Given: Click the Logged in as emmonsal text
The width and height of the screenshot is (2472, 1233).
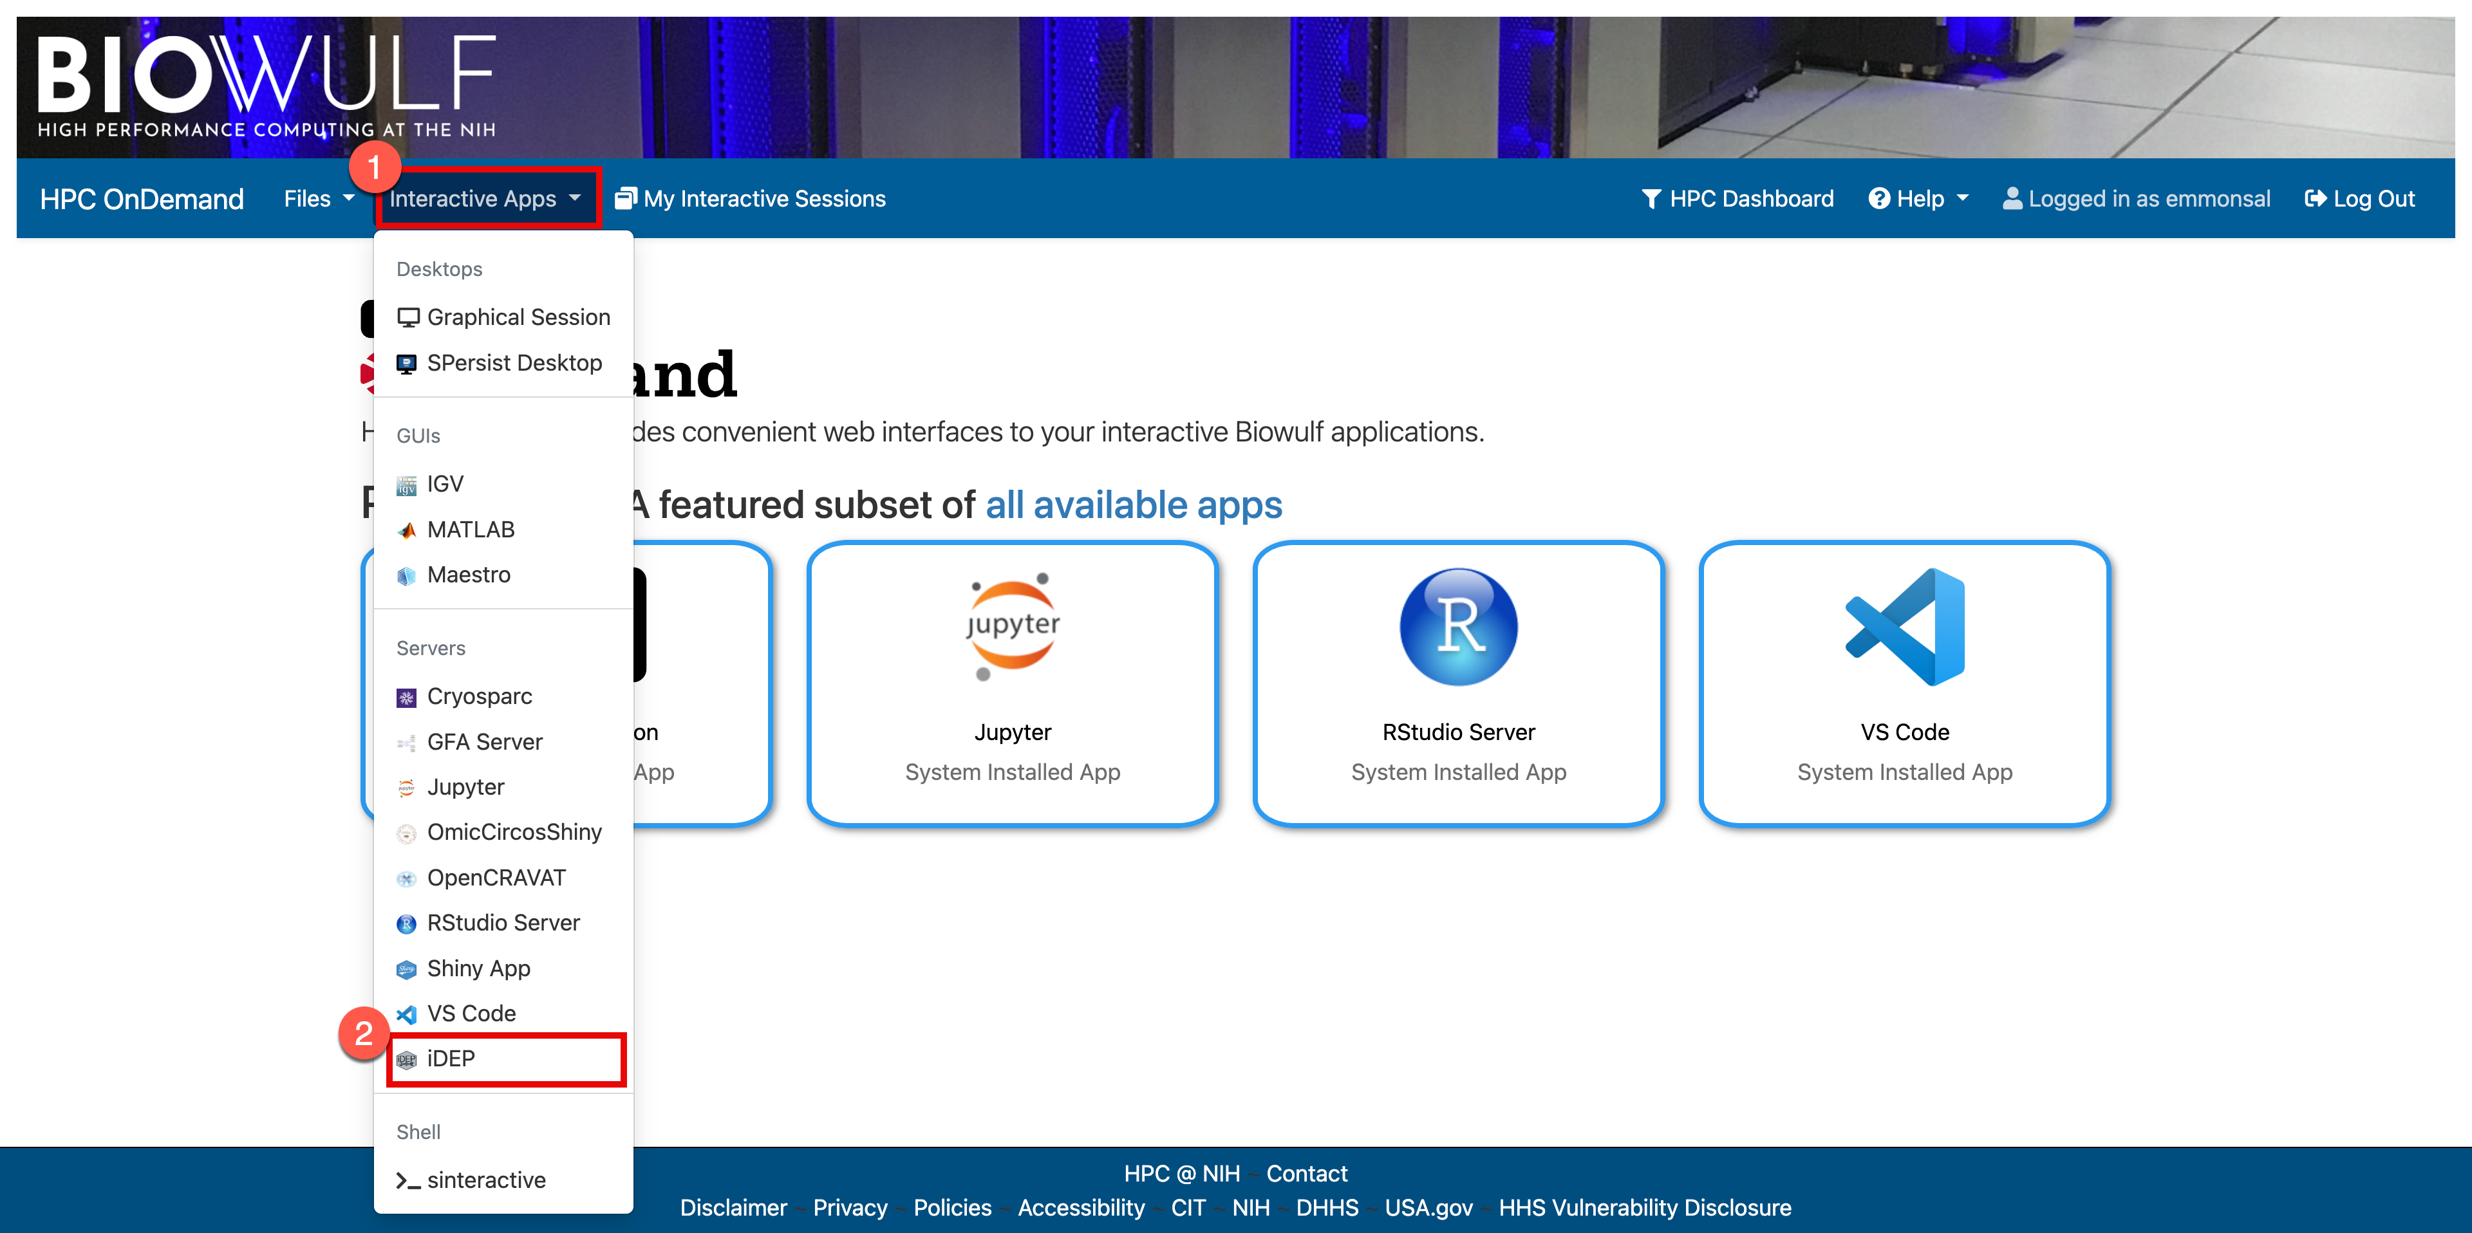Looking at the screenshot, I should 2149,199.
